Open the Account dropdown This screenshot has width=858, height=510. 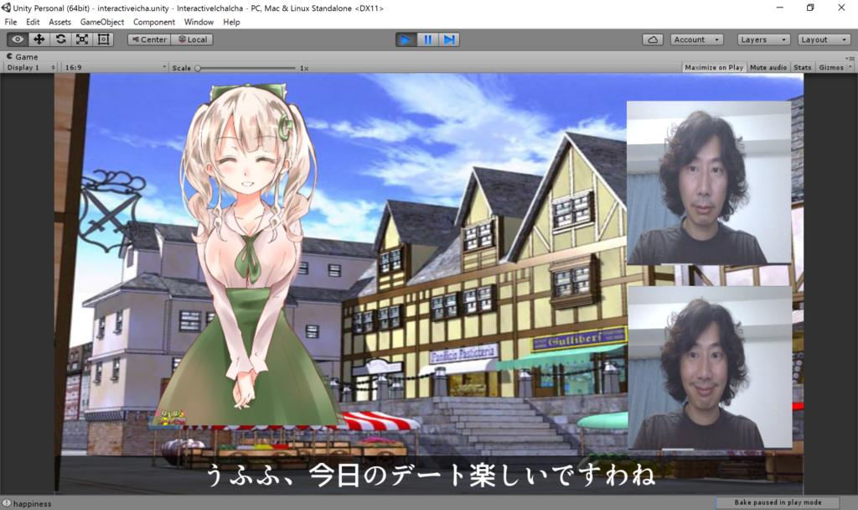click(696, 39)
